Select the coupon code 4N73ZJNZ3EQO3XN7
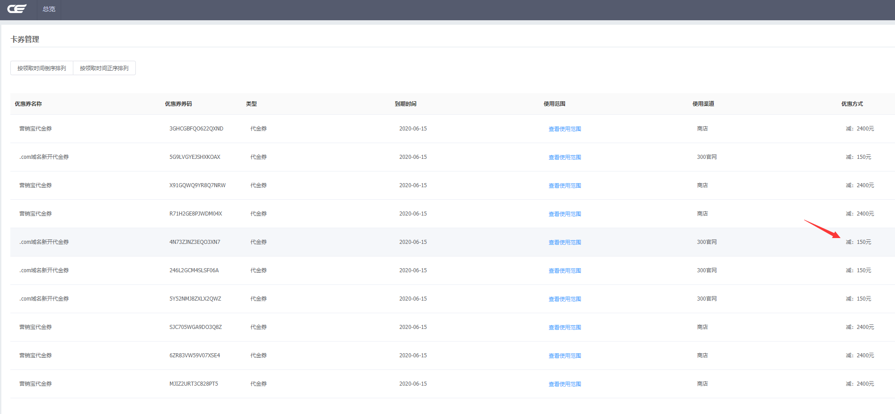 tap(195, 242)
